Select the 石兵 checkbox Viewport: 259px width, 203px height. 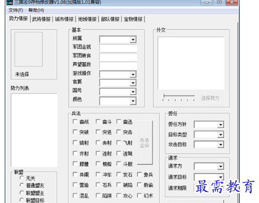point(98,185)
